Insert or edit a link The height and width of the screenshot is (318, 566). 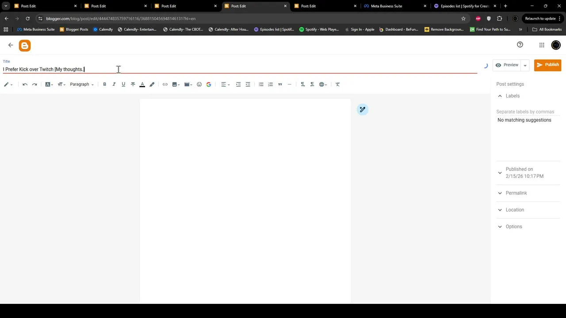click(165, 84)
